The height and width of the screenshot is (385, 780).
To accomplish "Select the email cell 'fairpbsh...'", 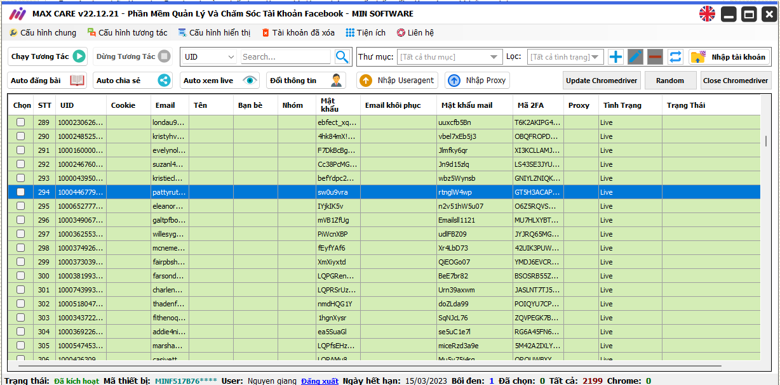I will click(x=170, y=262).
